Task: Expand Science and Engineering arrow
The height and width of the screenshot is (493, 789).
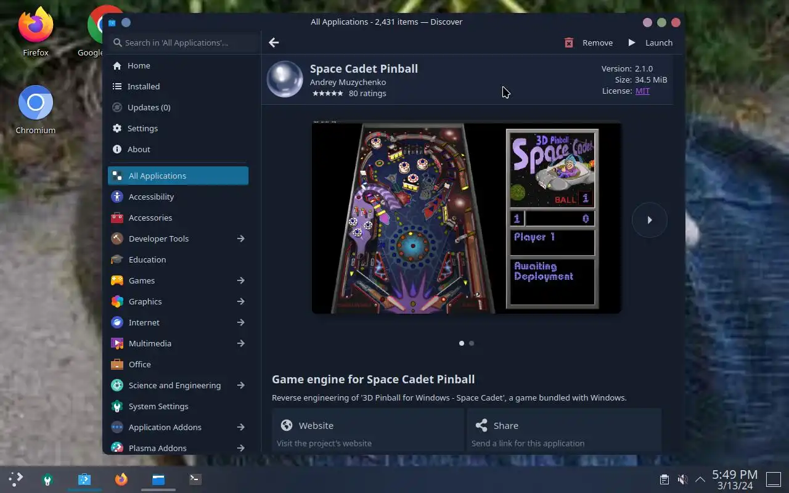Action: [241, 385]
